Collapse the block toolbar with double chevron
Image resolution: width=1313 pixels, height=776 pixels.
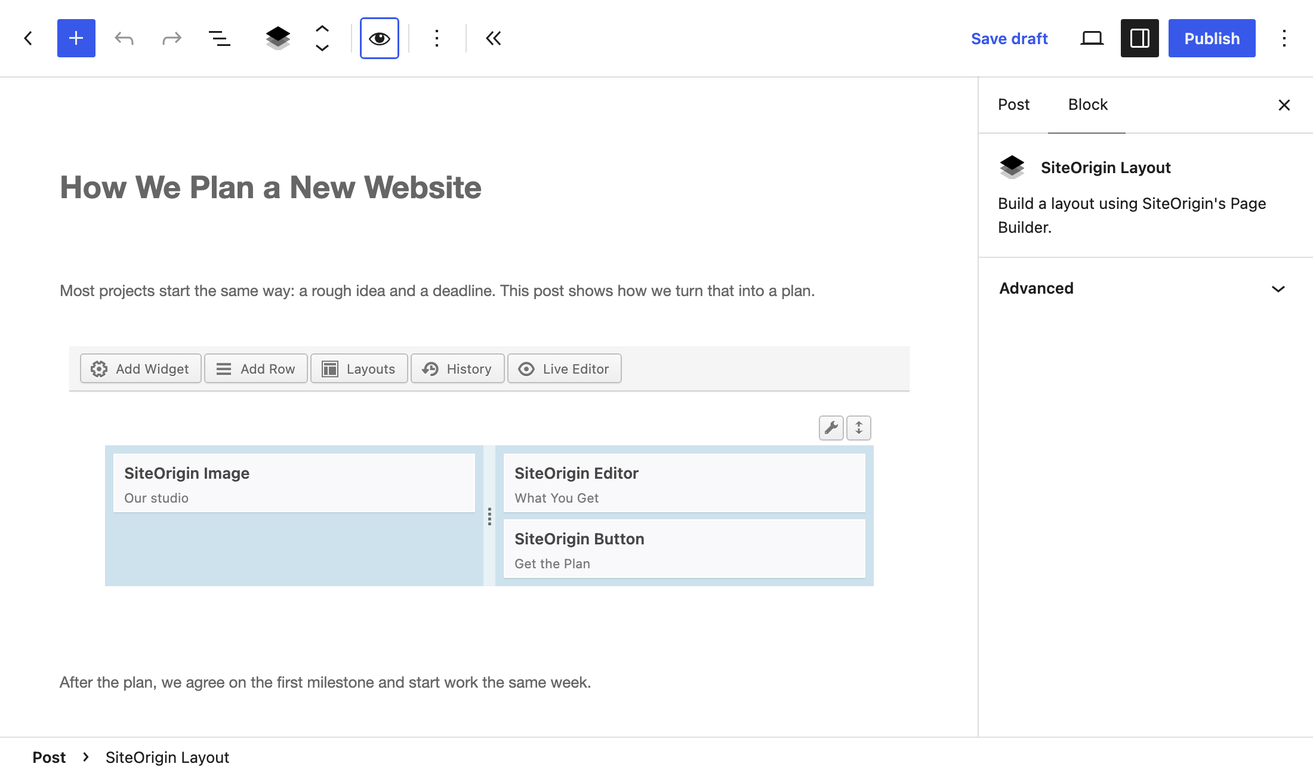coord(494,38)
